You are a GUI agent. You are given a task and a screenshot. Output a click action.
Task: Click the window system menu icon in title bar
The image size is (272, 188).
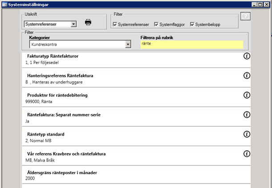point(4,4)
